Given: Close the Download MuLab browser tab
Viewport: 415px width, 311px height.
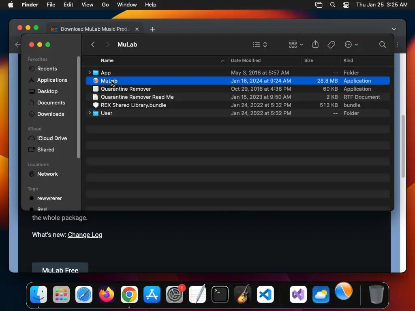Looking at the screenshot, I should 137,29.
